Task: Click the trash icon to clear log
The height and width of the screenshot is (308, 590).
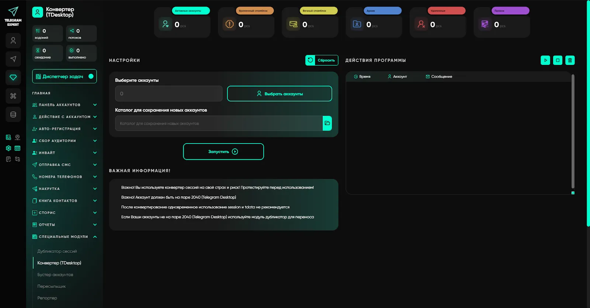Action: pyautogui.click(x=570, y=60)
